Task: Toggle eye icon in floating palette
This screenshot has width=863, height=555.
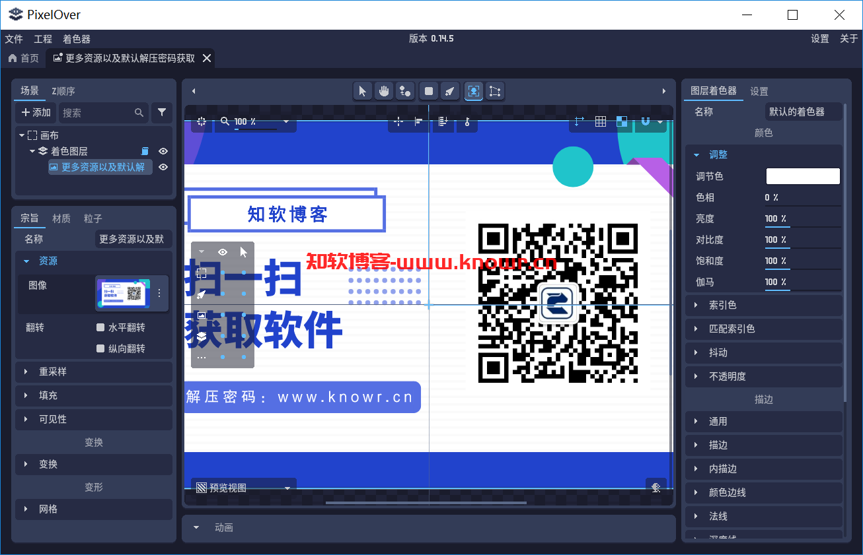Action: pyautogui.click(x=223, y=252)
